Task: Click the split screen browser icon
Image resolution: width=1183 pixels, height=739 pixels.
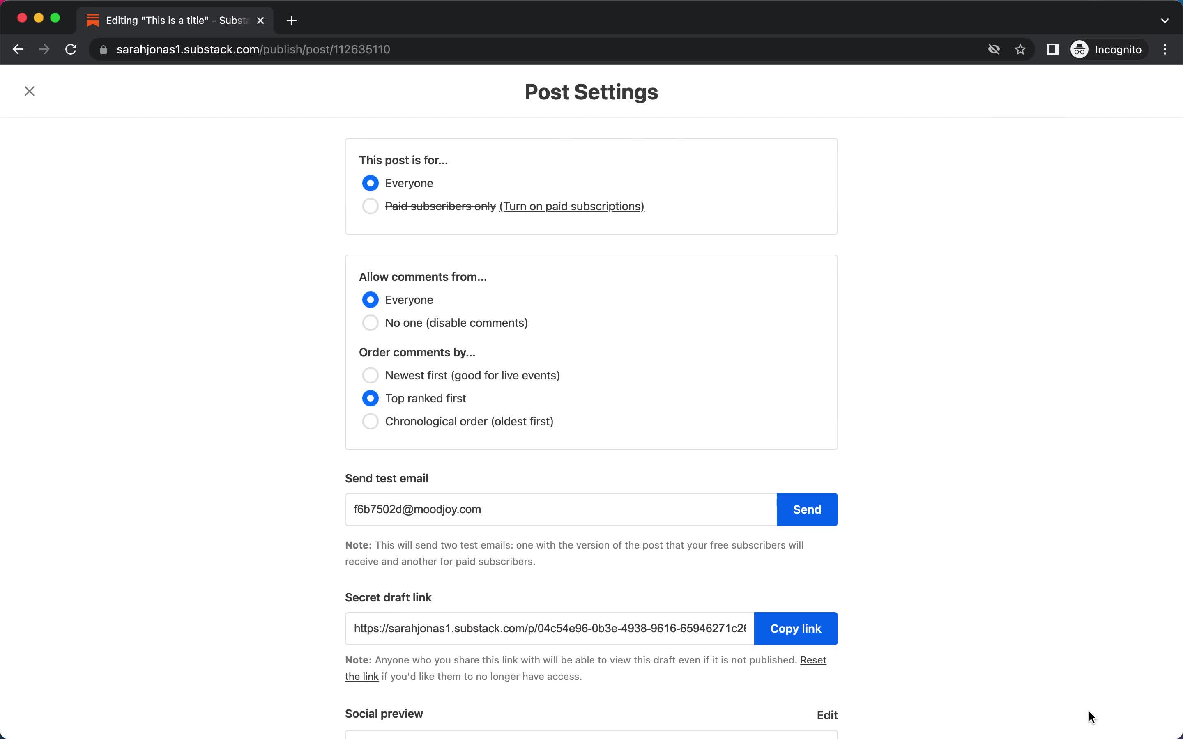Action: click(1052, 49)
